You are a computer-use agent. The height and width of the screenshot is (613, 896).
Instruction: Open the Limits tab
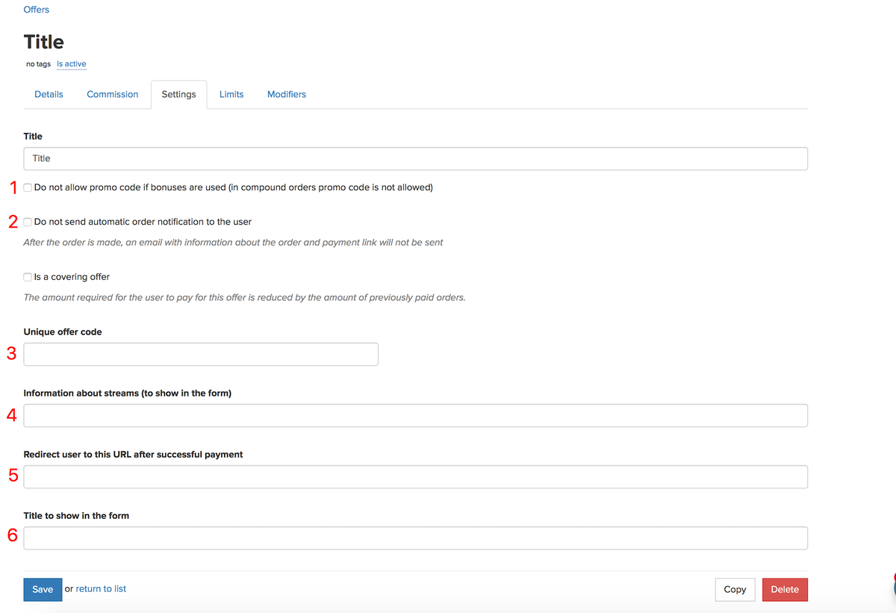(231, 94)
